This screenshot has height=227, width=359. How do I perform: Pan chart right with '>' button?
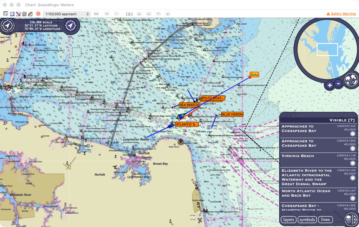tap(149, 14)
